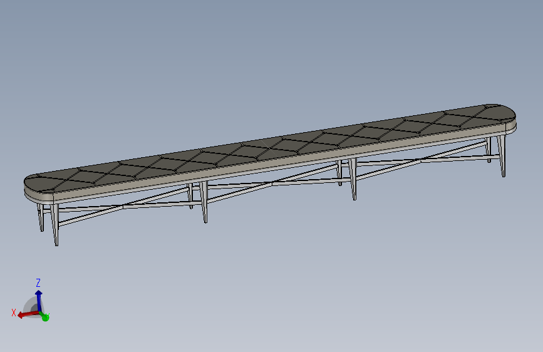The image size is (543, 352).
Task: Click the blue Z axis arrow on triad
Action: [38, 301]
